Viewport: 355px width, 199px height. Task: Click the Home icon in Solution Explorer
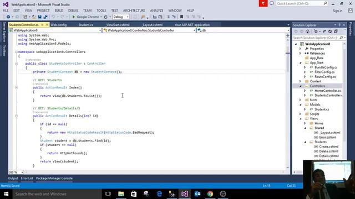point(307,32)
